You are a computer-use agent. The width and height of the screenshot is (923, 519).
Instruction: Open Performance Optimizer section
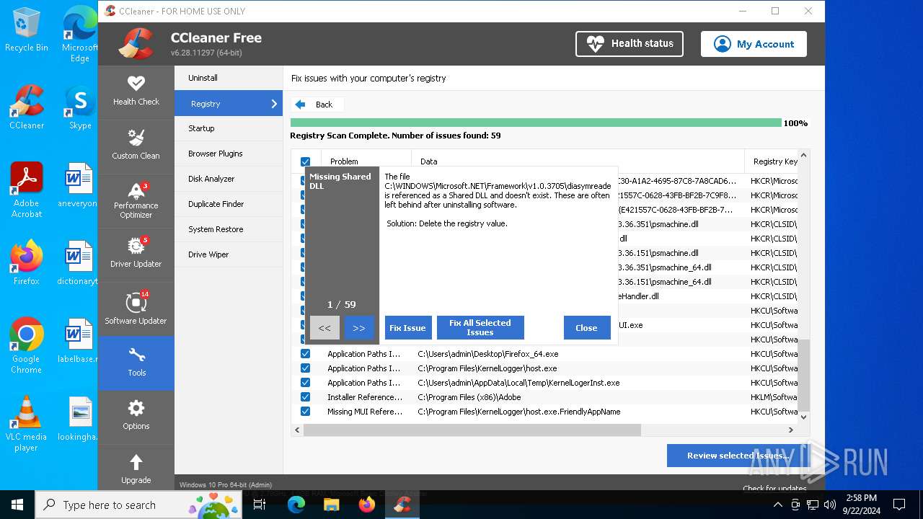(136, 200)
